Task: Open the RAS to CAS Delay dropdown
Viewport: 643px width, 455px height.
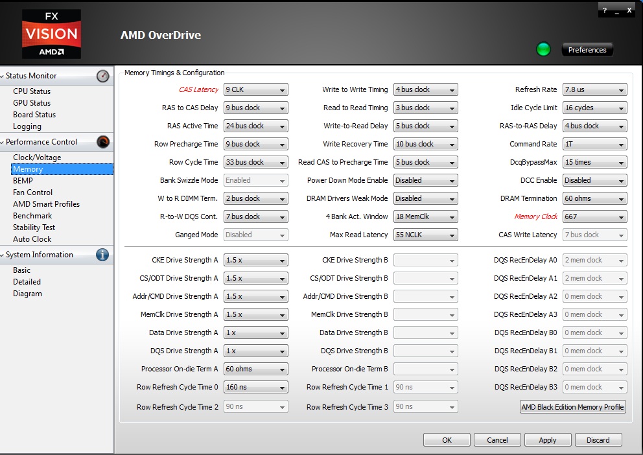Action: coord(256,108)
